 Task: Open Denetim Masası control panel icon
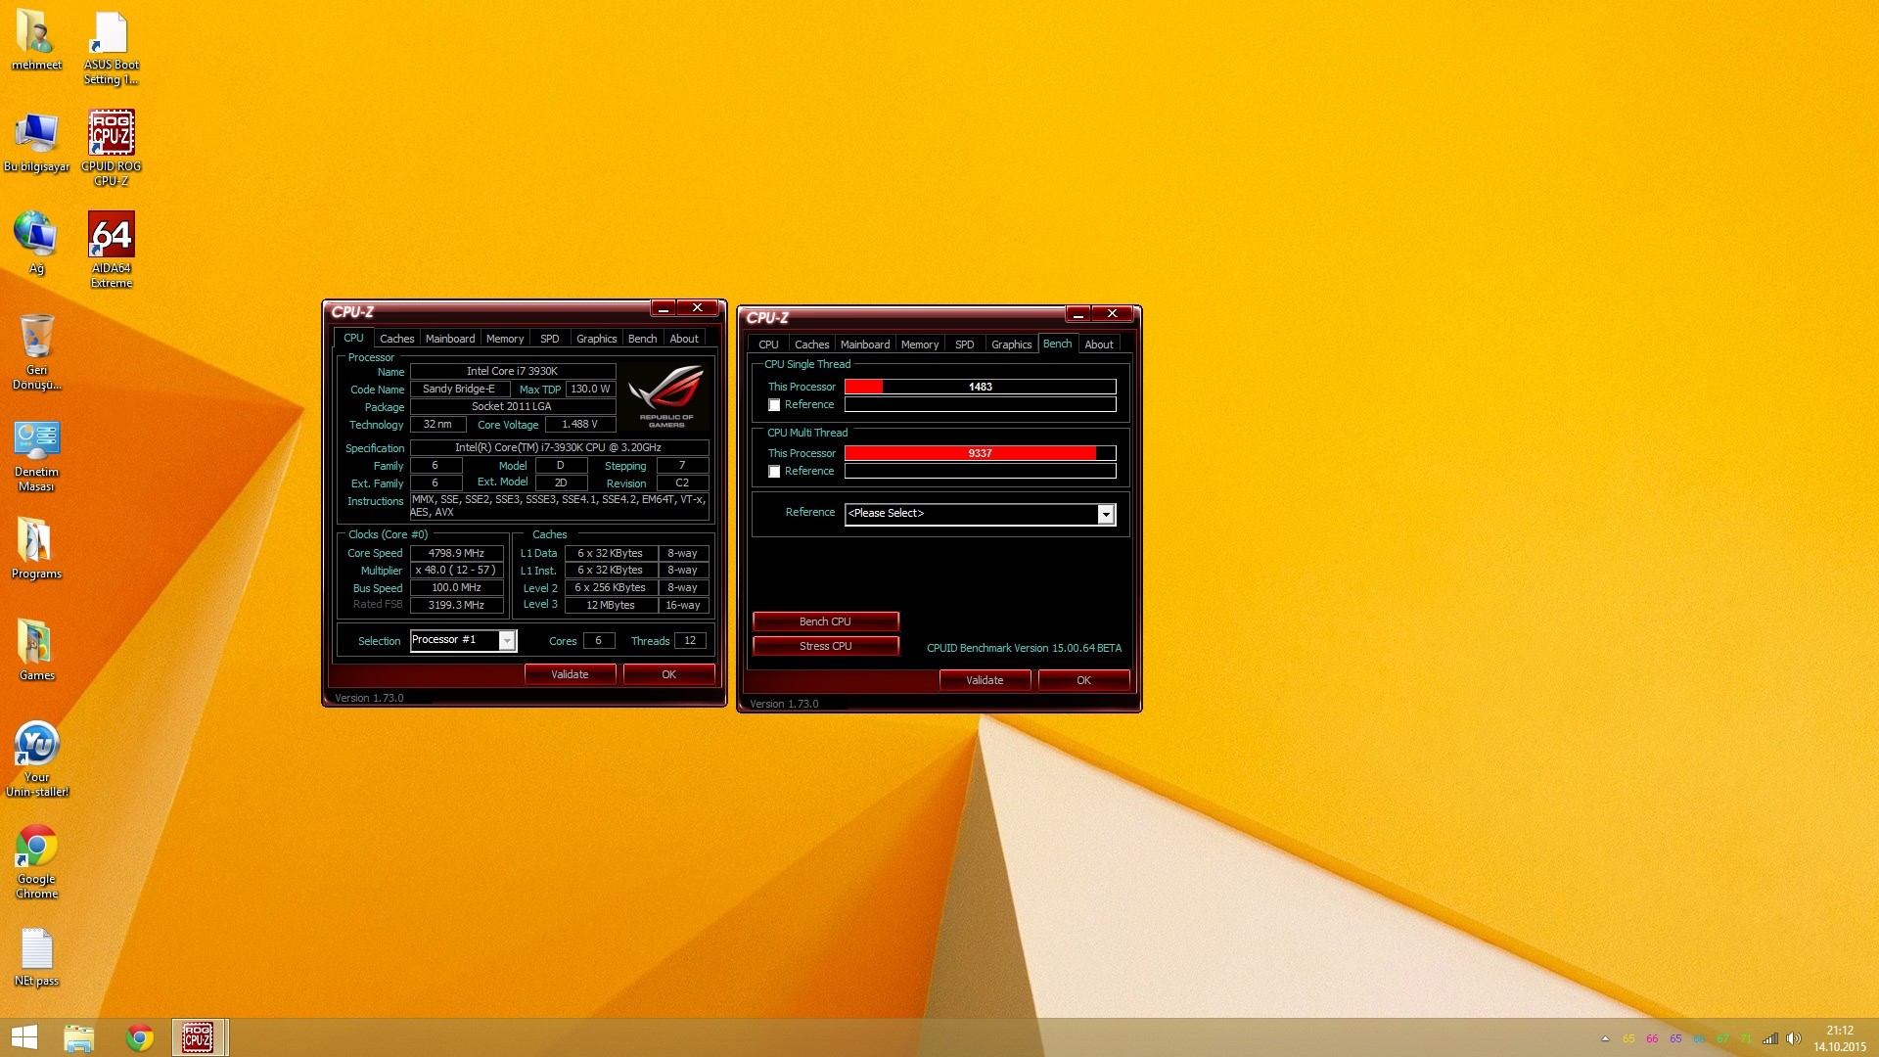coord(36,455)
